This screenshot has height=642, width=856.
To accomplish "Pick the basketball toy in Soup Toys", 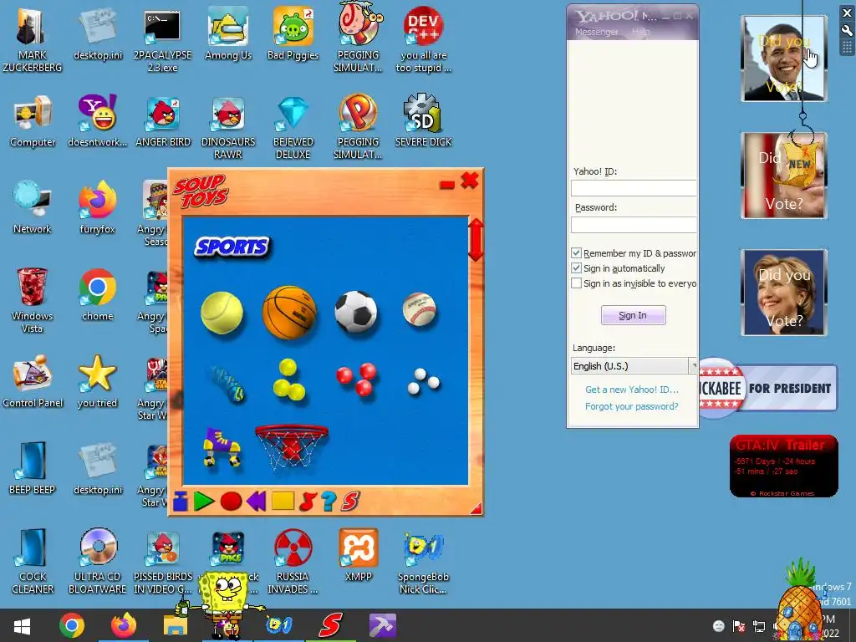I will tap(289, 313).
